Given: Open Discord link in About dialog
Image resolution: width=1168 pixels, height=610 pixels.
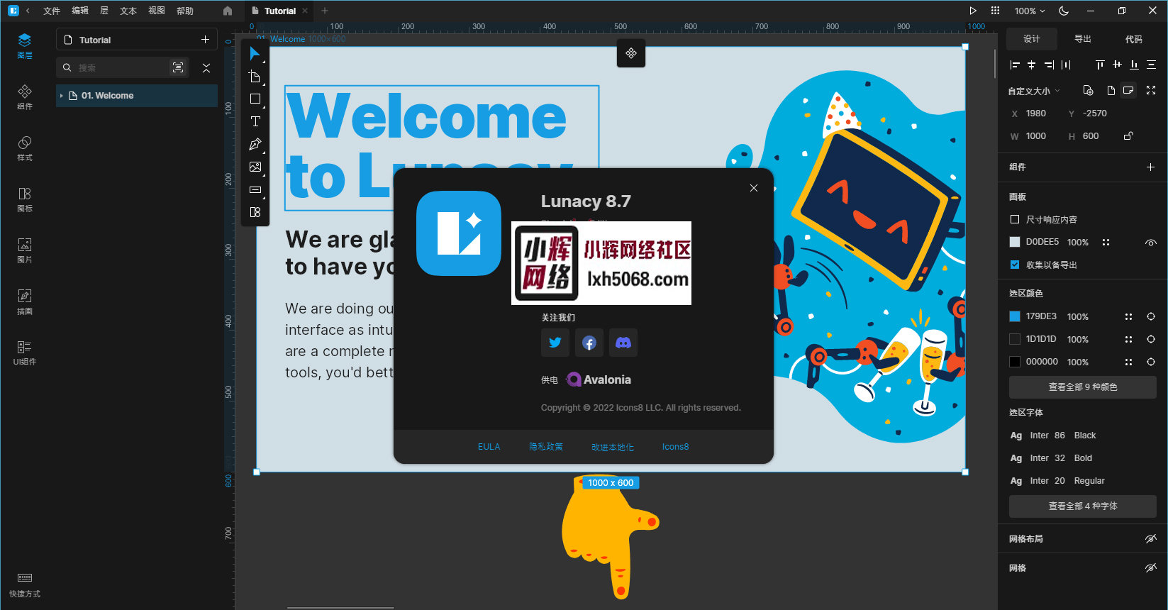Looking at the screenshot, I should [x=623, y=343].
